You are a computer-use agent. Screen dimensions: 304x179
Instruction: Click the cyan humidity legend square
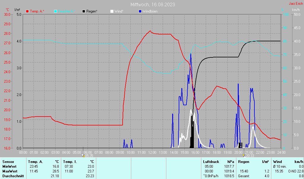[56, 11]
